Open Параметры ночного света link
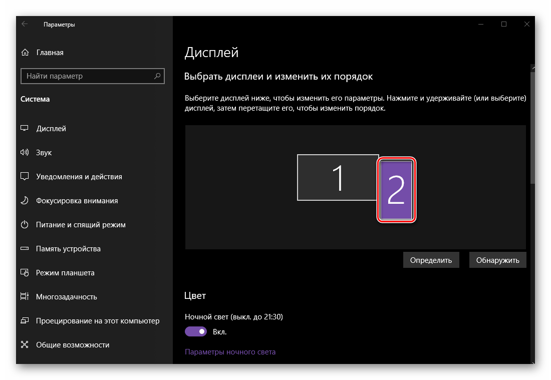Viewport: 551px width, 380px height. click(230, 352)
